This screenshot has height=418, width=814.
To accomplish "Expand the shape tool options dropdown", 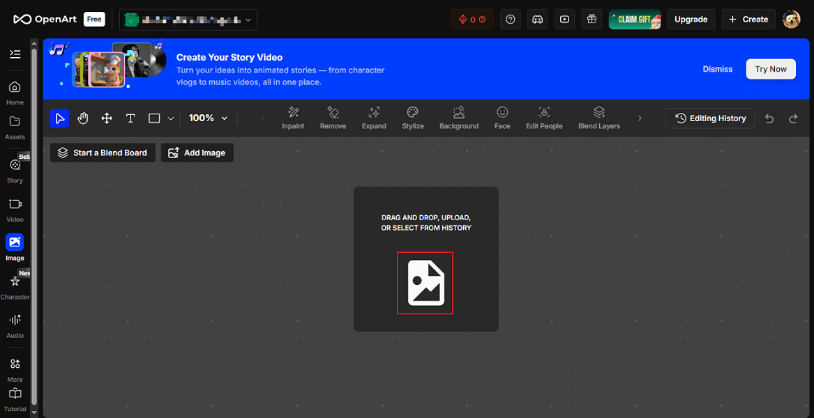I will 171,118.
